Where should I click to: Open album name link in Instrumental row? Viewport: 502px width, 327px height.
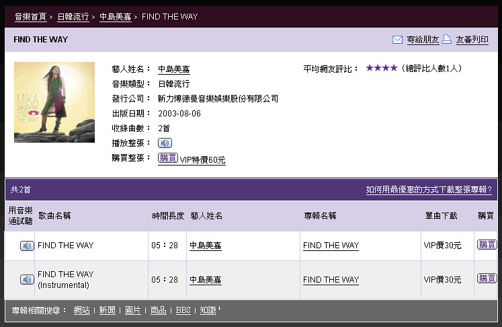(x=331, y=280)
